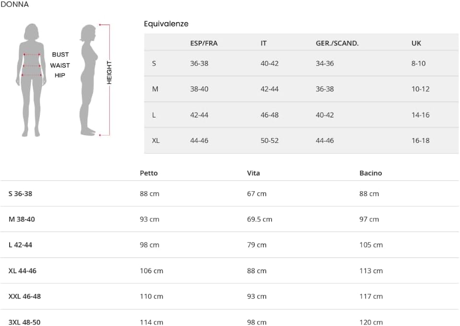The width and height of the screenshot is (460, 326).
Task: Select the Bacino column header
Action: click(x=370, y=173)
